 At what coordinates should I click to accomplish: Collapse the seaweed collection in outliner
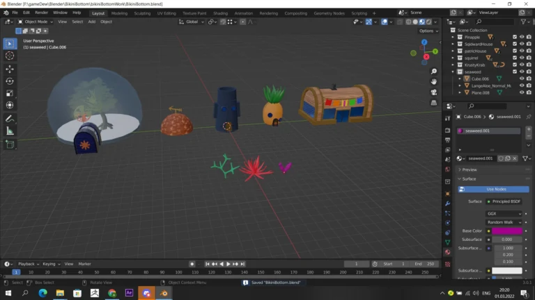tap(453, 72)
